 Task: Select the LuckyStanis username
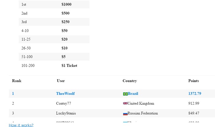click(66, 113)
